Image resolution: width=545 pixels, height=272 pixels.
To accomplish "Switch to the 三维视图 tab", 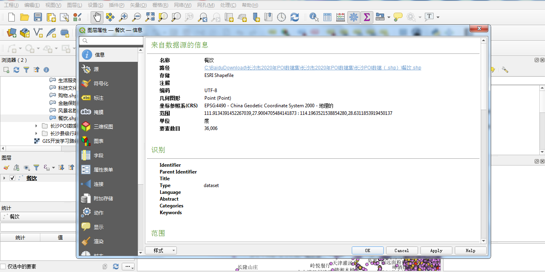I will [x=109, y=126].
